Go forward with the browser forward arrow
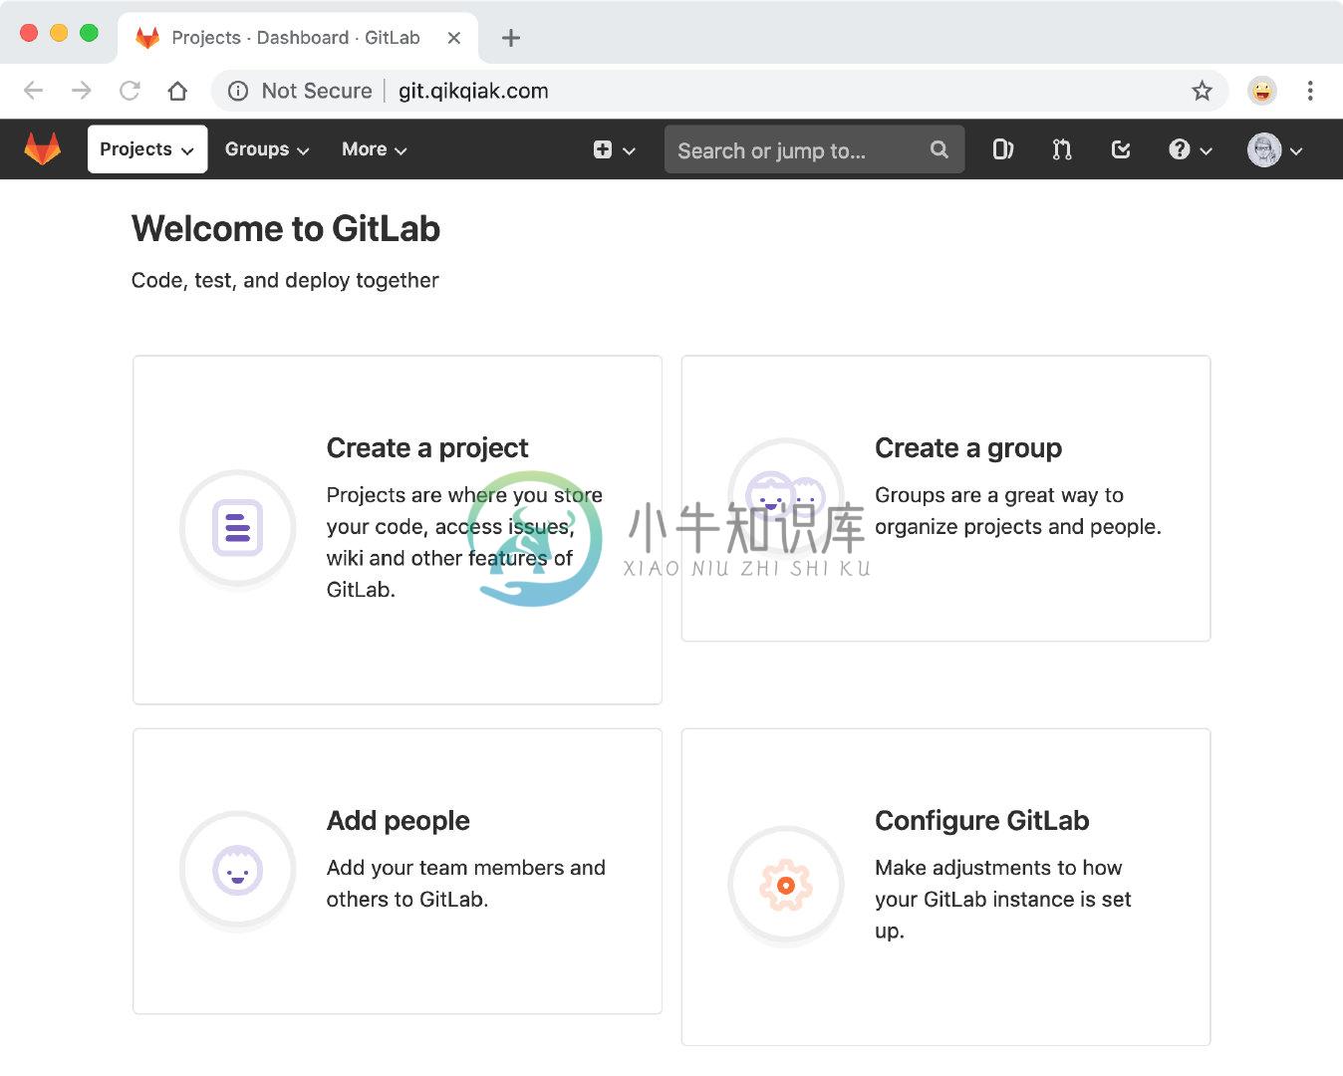 tap(82, 91)
